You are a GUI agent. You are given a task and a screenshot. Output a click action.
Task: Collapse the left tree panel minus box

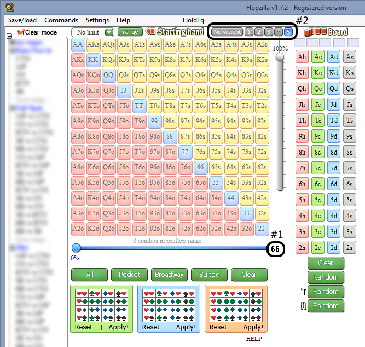click(x=9, y=36)
